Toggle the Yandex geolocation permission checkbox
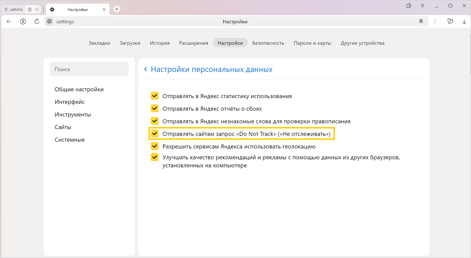 (155, 146)
